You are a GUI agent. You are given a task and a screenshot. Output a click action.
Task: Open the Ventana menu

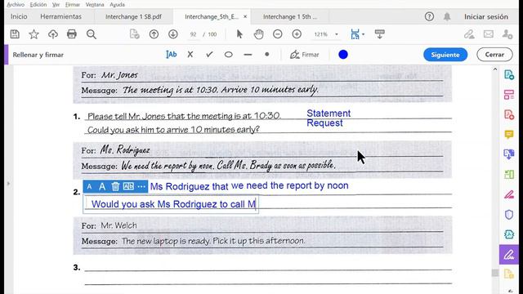point(95,5)
